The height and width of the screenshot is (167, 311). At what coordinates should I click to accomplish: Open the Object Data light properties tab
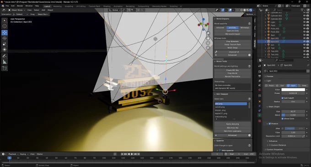pos(260,115)
